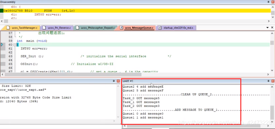
Task: Click the 'Task_1 GOT message4' UART line
Action: pyautogui.click(x=141, y=102)
